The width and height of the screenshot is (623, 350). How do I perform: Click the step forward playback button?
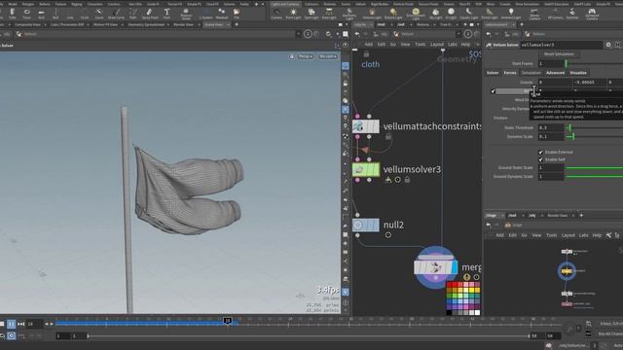[20, 324]
